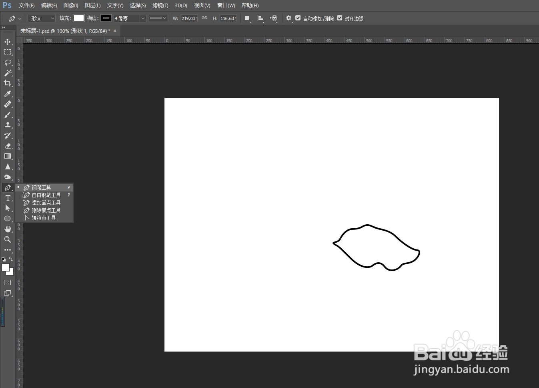Select the Move tool
Screen dimensions: 539x388
(x=8, y=42)
